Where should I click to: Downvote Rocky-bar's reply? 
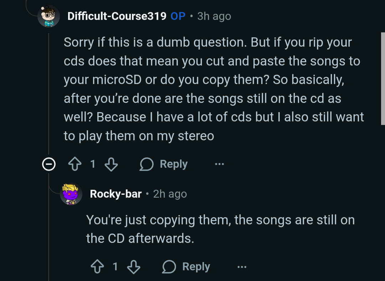pyautogui.click(x=133, y=266)
